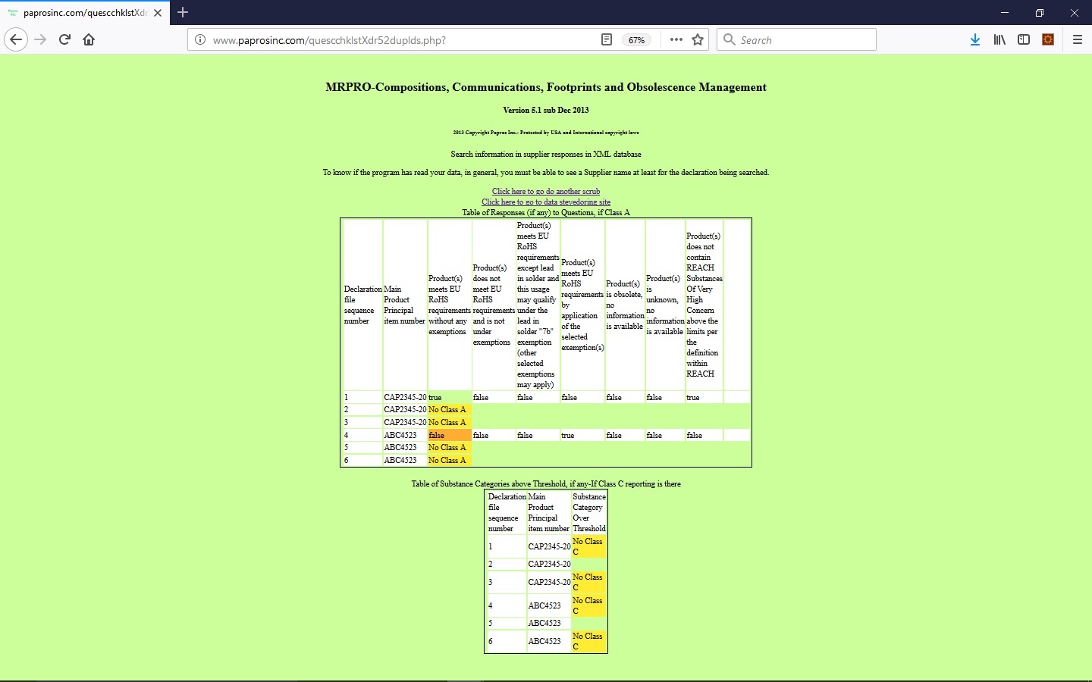This screenshot has height=682, width=1092.
Task: Restore down the Firefox window
Action: coord(1040,13)
